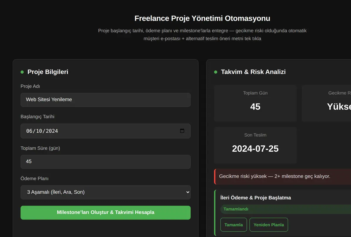Screen dimensions: 351x237
Task: Click the Yeniden Planla button
Action: (x=269, y=225)
